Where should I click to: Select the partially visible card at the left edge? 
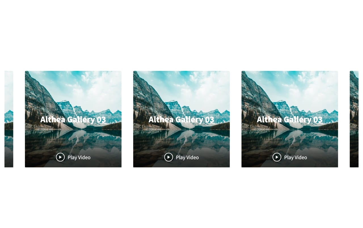pos(9,119)
